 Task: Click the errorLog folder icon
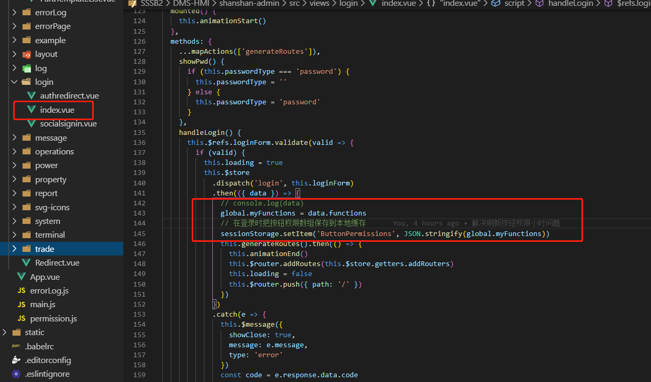click(x=26, y=12)
